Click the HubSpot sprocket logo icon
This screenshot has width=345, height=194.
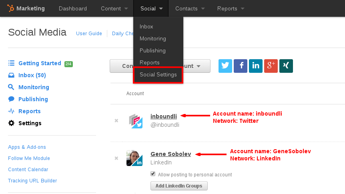pyautogui.click(x=10, y=8)
